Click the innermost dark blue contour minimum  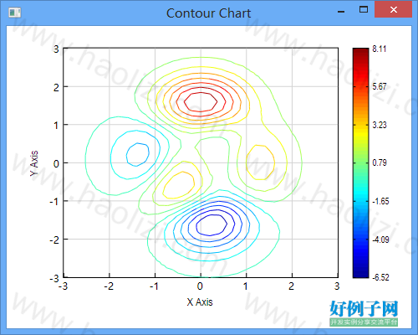click(x=212, y=224)
